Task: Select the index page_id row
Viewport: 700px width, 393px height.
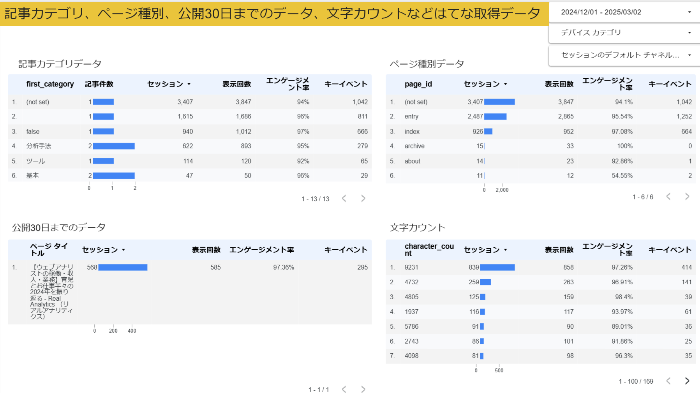Action: coord(541,131)
